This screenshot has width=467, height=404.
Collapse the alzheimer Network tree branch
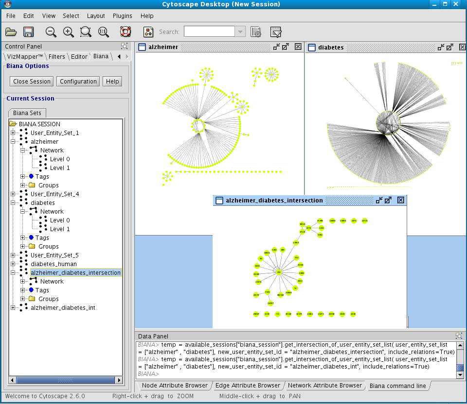click(x=23, y=151)
